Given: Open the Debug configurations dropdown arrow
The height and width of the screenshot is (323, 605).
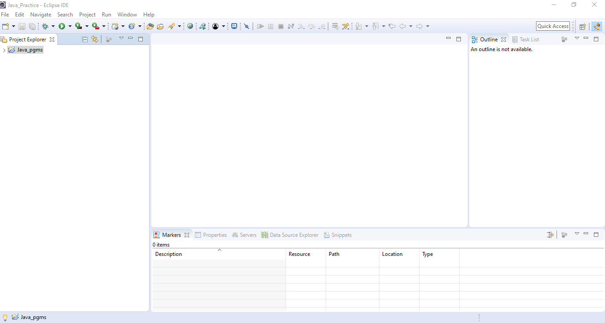Looking at the screenshot, I should pos(53,27).
